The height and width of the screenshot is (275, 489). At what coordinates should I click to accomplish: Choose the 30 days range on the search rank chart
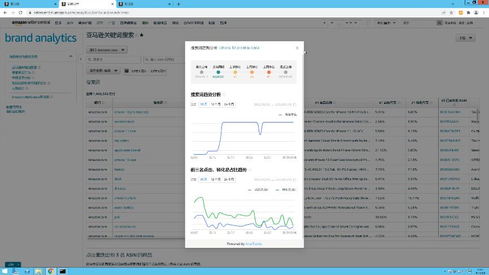tap(204, 104)
